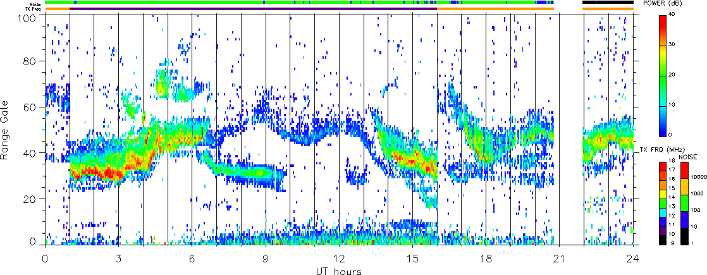Click the blue swatch on the NOISE scale
The image size is (707, 275).
684,219
